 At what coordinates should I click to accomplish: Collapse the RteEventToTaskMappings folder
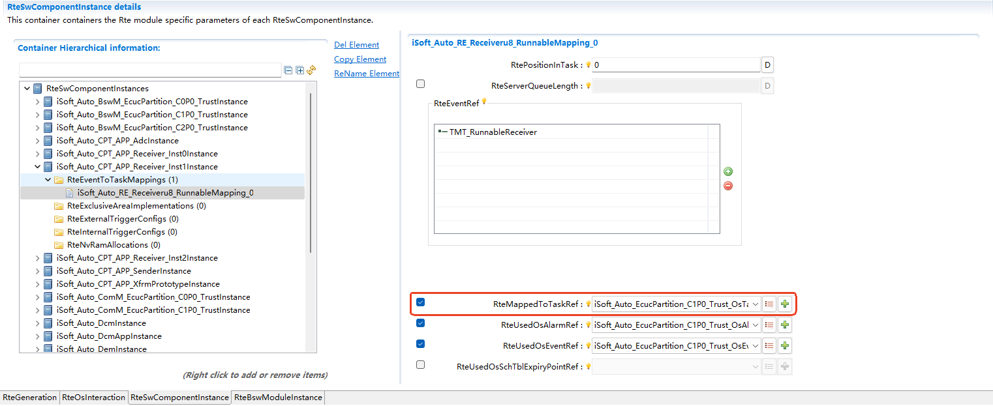coord(48,180)
